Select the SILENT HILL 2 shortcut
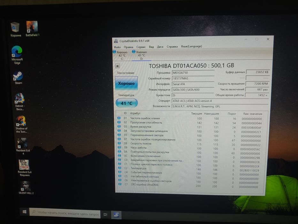The width and height of the screenshot is (298, 224). (x=26, y=188)
